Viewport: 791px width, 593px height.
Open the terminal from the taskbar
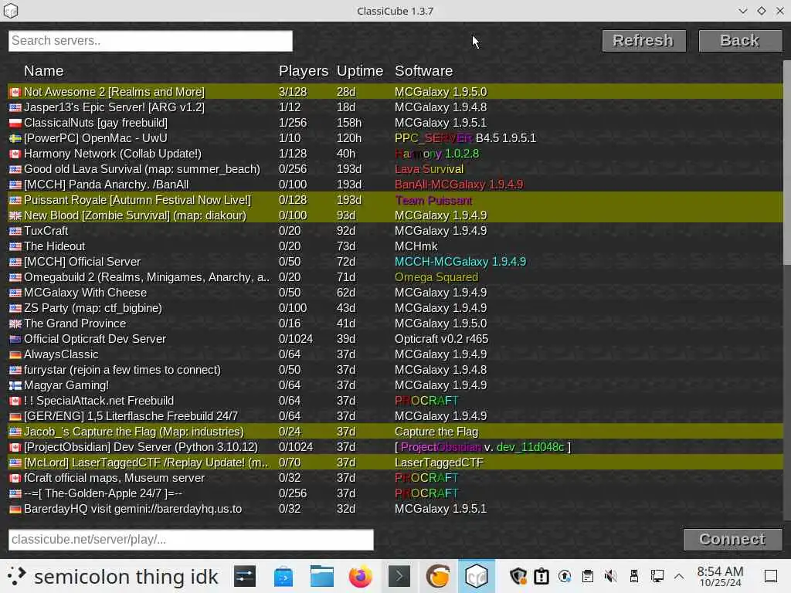coord(399,576)
